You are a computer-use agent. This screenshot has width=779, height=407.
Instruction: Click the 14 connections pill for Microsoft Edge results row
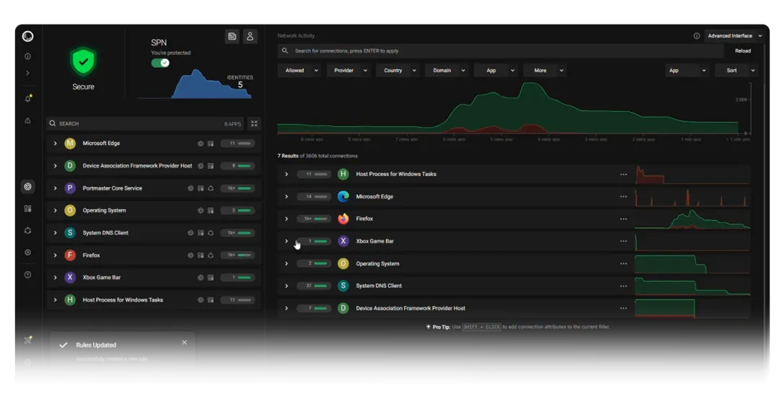point(314,196)
